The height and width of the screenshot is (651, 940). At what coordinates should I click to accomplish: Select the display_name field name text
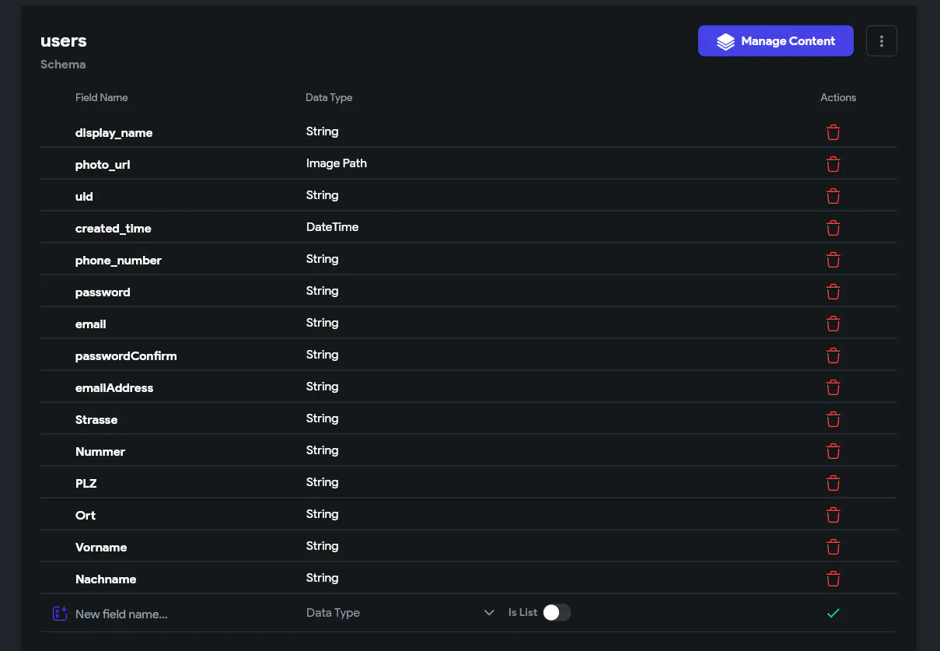(x=114, y=133)
